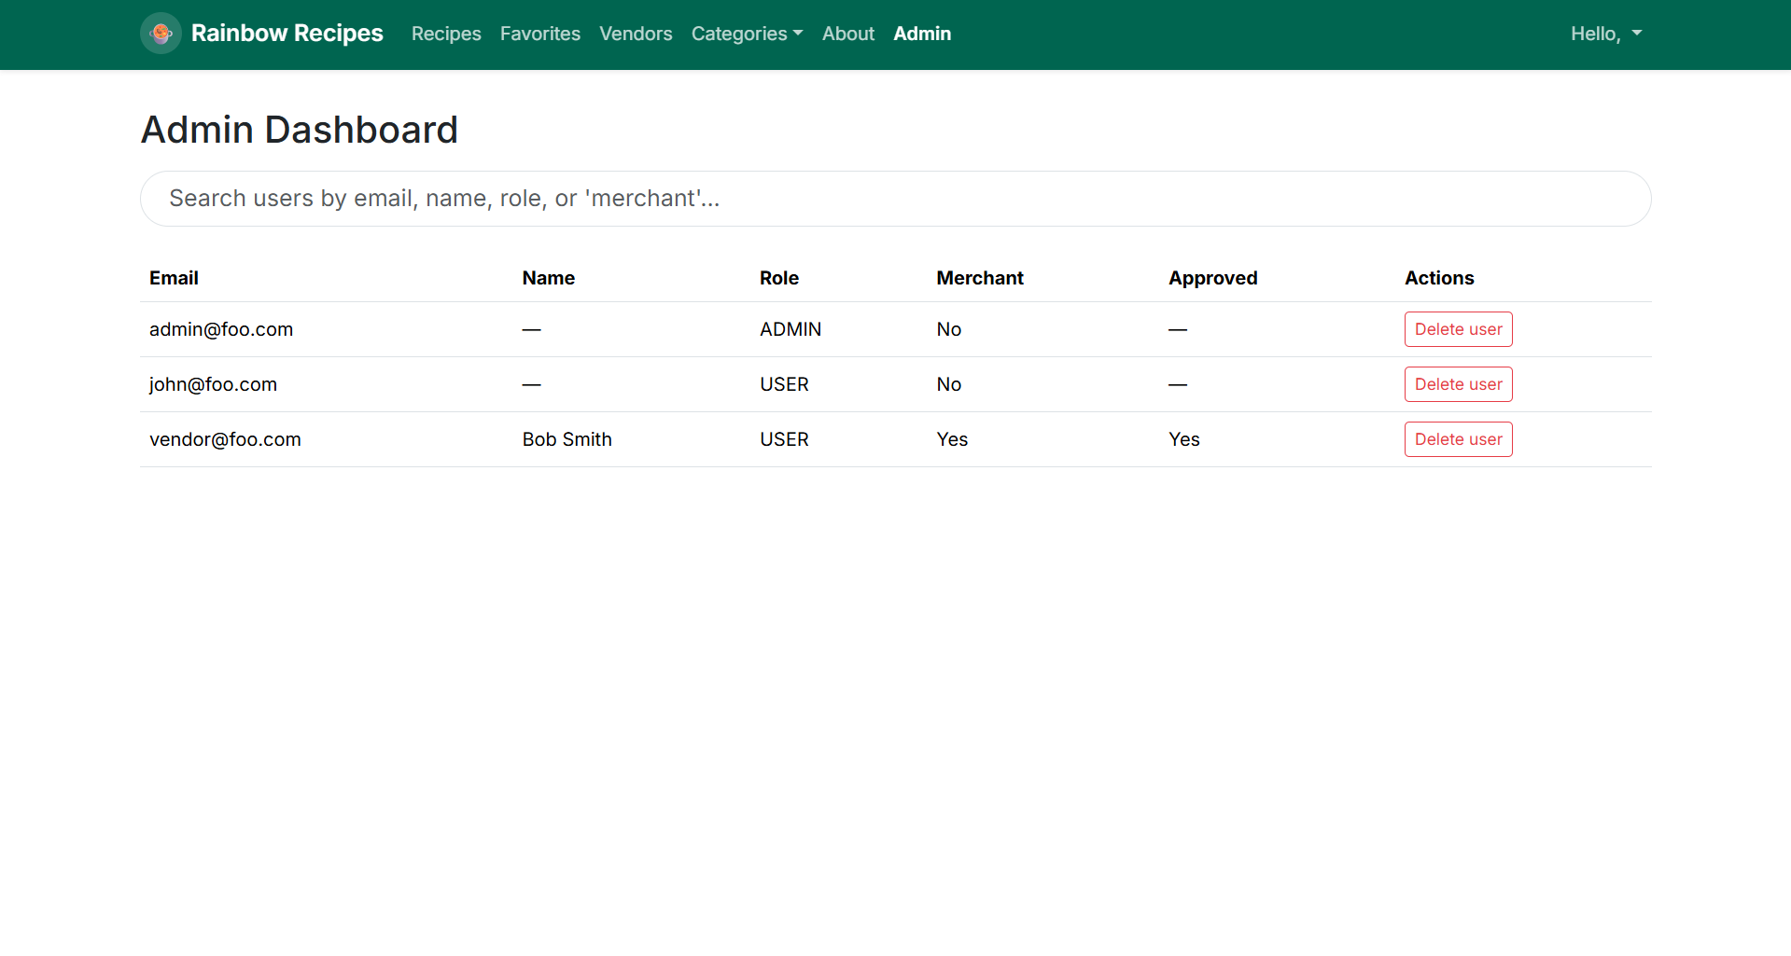Click the Merchant column header
The width and height of the screenshot is (1791, 956).
pos(979,278)
